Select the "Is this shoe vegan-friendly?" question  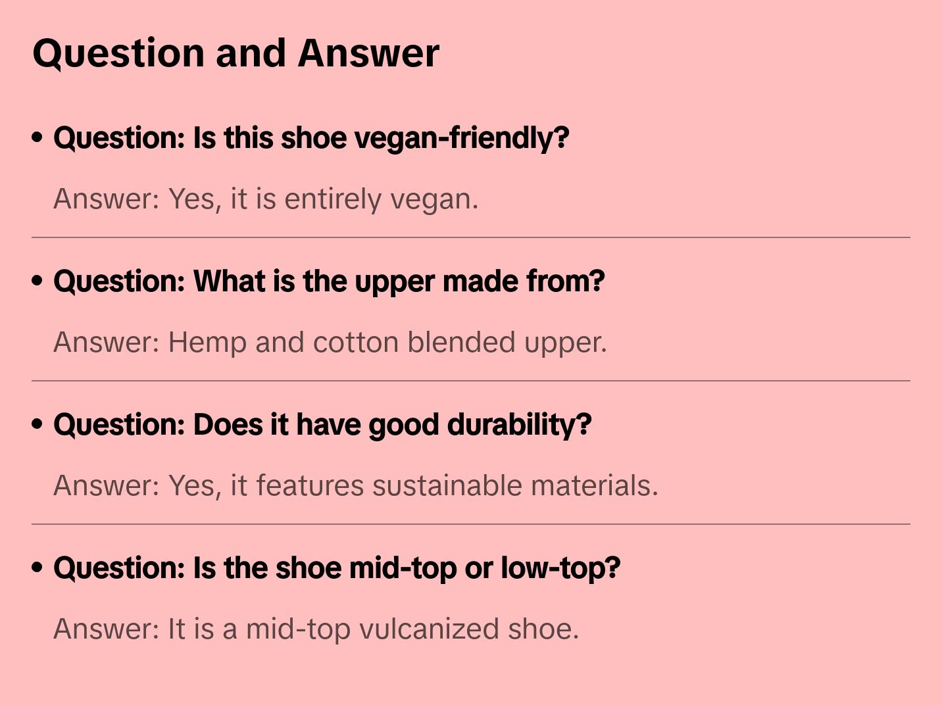[311, 138]
